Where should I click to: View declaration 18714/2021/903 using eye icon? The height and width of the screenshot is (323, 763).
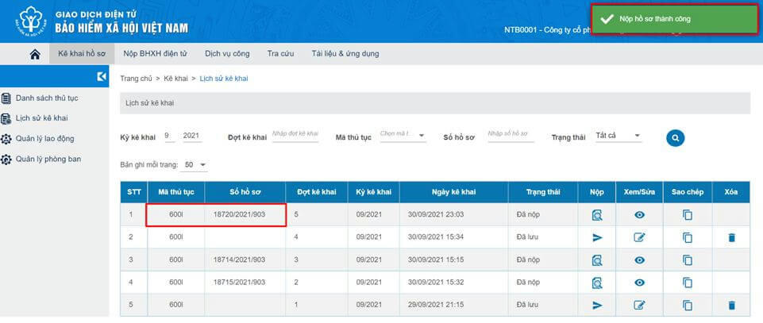pos(640,260)
